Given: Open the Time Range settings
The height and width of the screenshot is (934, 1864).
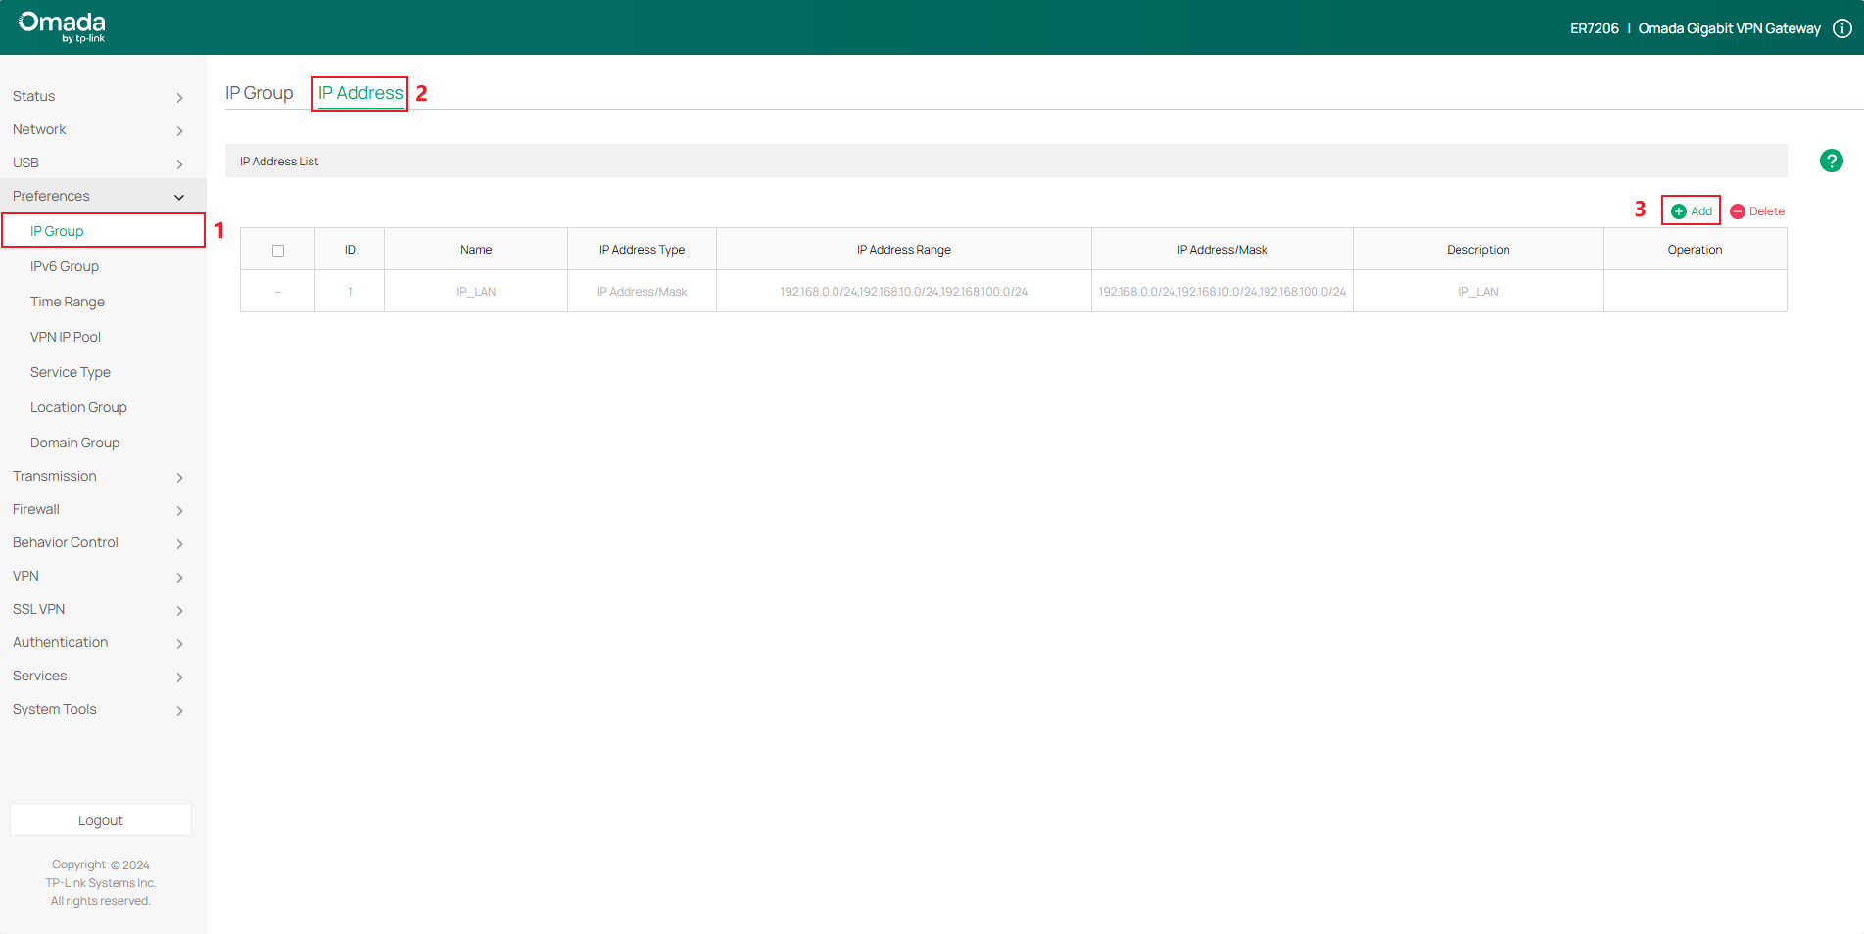Looking at the screenshot, I should pos(66,301).
